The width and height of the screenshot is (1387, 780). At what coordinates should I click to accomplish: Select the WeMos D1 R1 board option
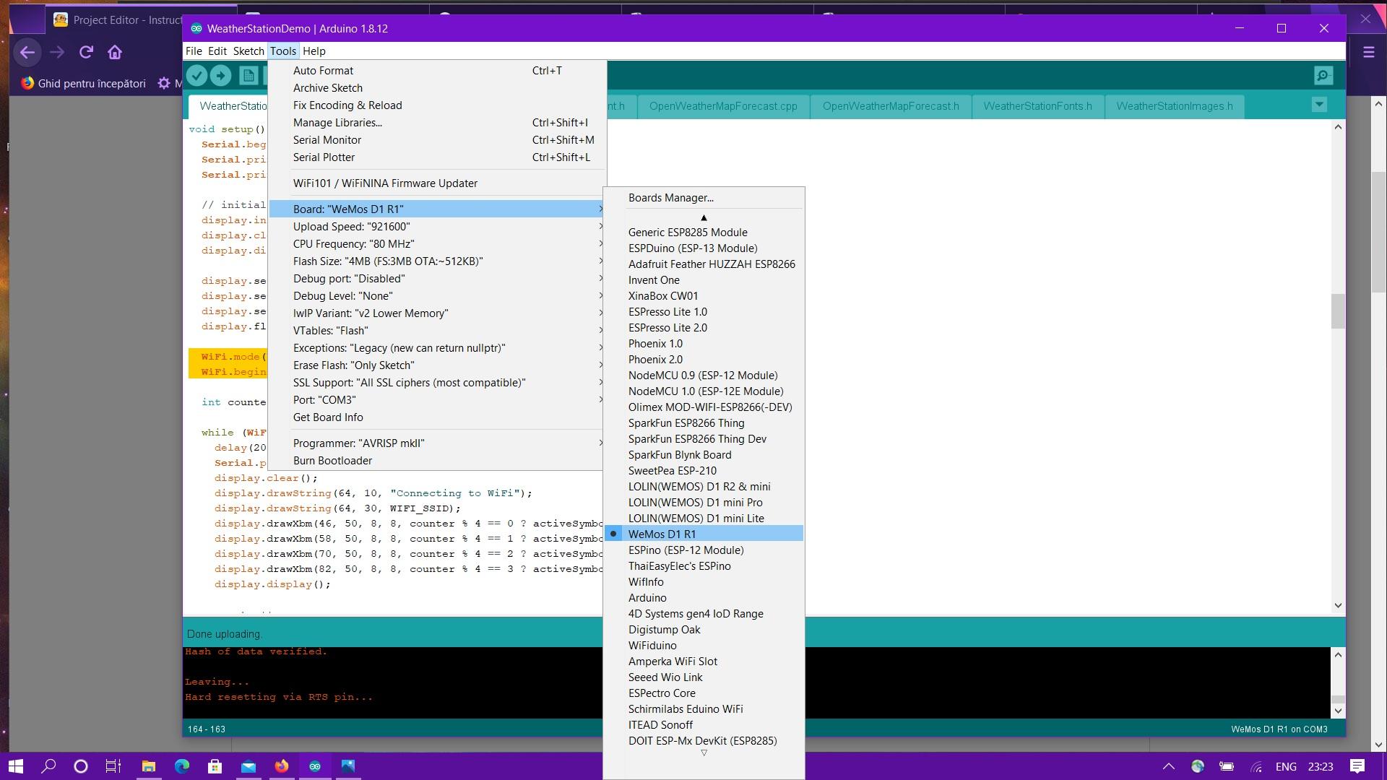pyautogui.click(x=704, y=534)
